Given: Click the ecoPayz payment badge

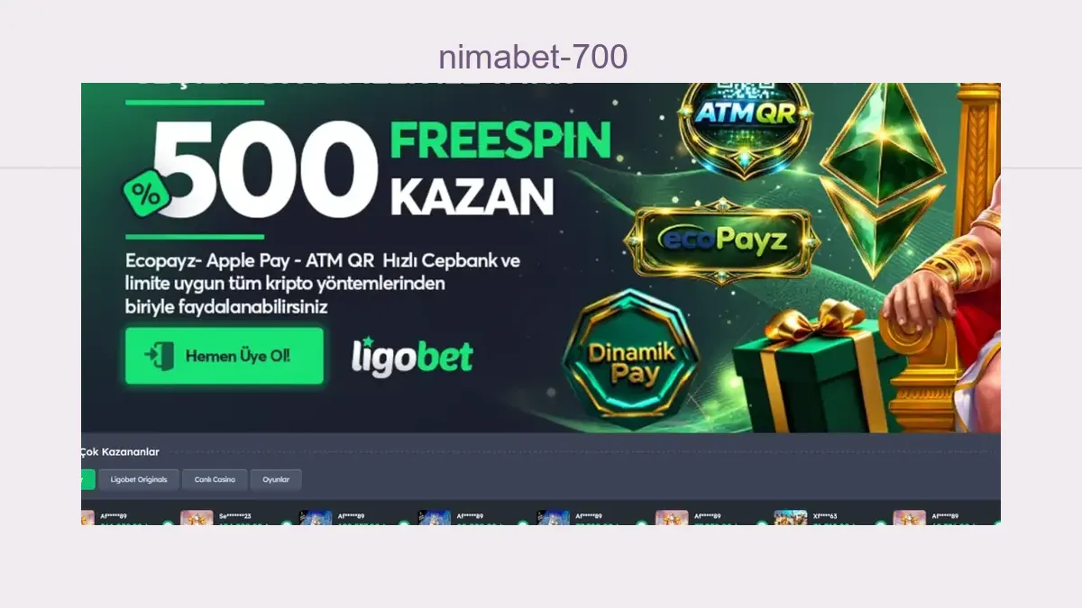Looking at the screenshot, I should click(723, 240).
